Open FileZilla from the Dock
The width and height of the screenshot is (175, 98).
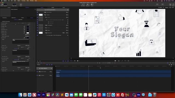click(122, 95)
